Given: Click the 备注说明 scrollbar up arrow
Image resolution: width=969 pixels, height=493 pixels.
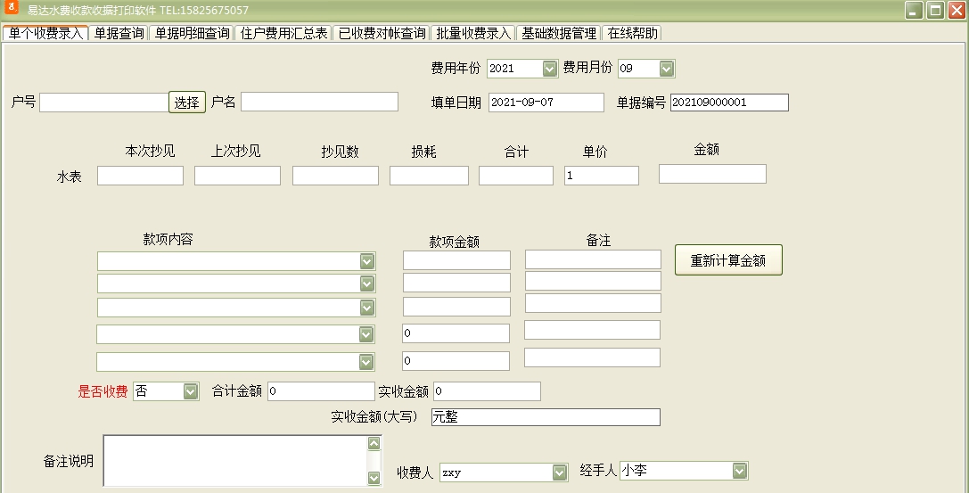Looking at the screenshot, I should pyautogui.click(x=374, y=443).
